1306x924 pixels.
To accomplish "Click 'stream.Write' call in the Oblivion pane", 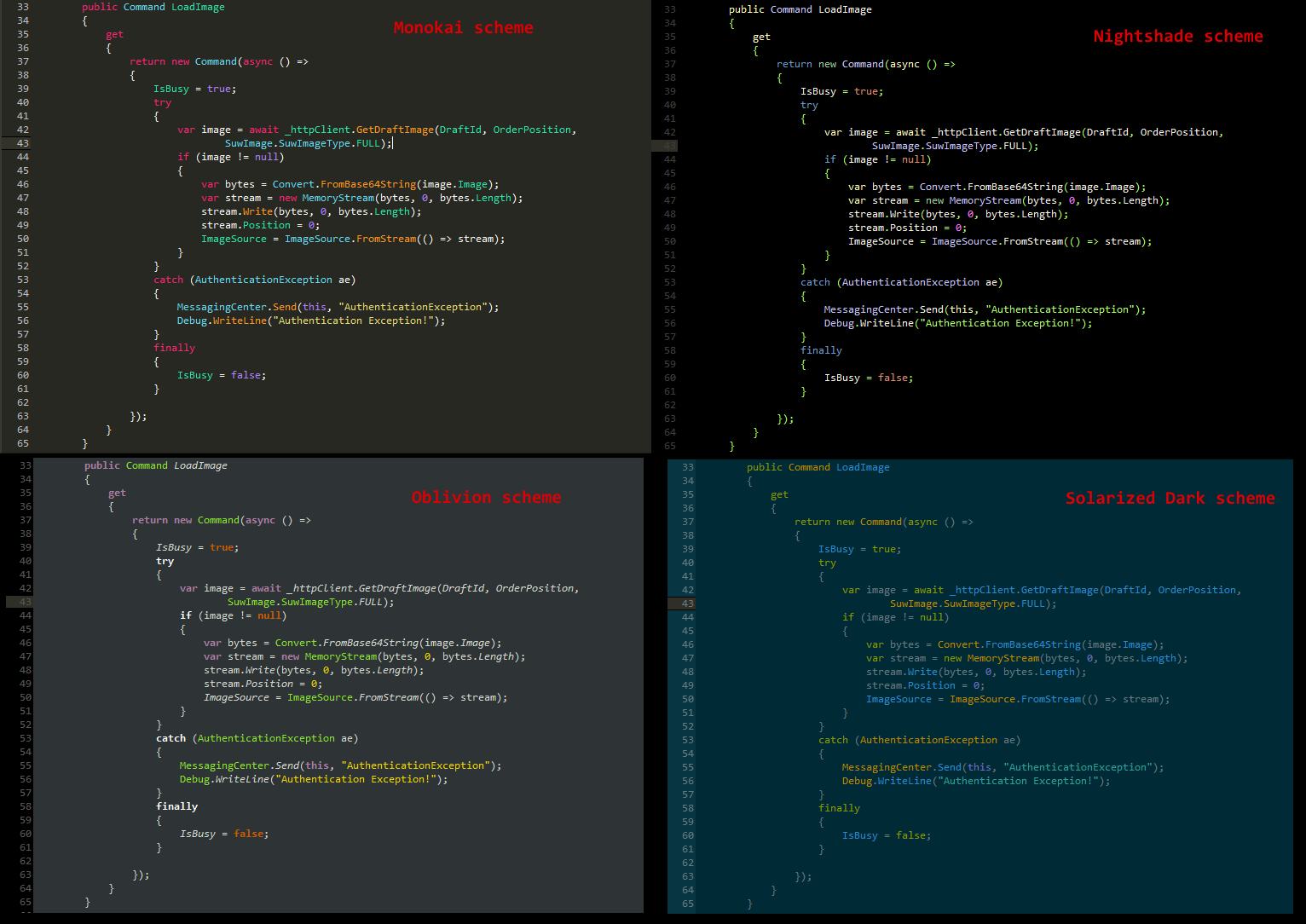I will pos(240,670).
